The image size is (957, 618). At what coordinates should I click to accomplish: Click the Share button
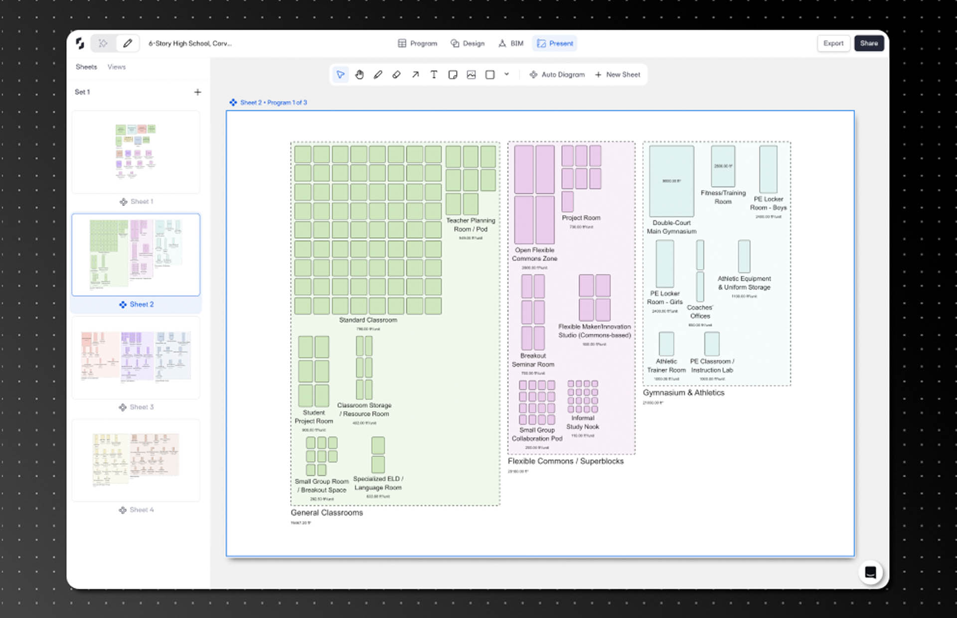(868, 43)
